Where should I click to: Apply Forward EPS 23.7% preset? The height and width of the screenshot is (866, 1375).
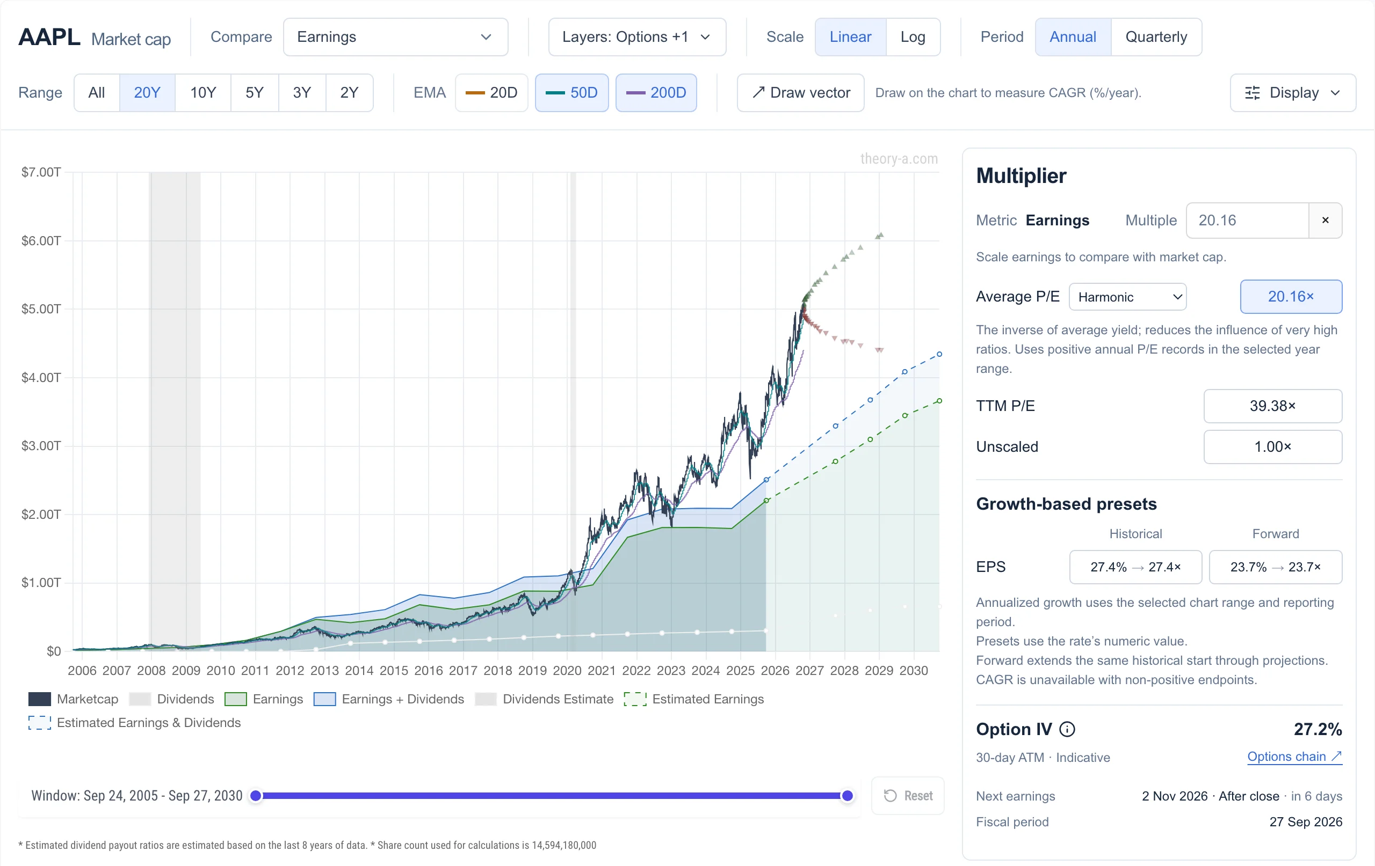(x=1275, y=567)
